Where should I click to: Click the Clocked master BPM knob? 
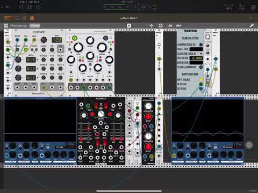(x=44, y=40)
